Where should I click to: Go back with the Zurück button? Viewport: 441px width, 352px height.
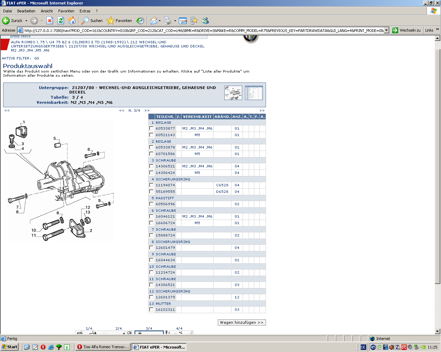tap(12, 21)
